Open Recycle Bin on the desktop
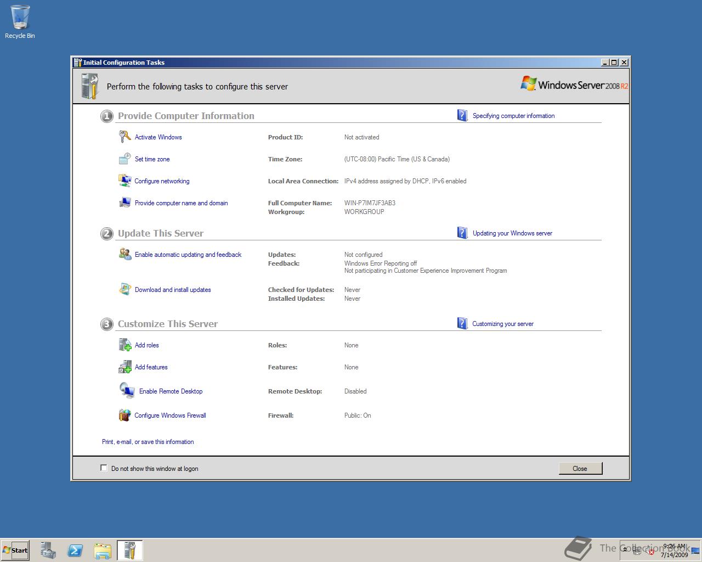 (x=20, y=22)
